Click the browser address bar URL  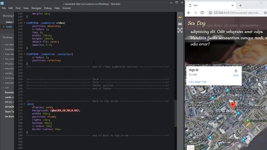tap(237, 13)
